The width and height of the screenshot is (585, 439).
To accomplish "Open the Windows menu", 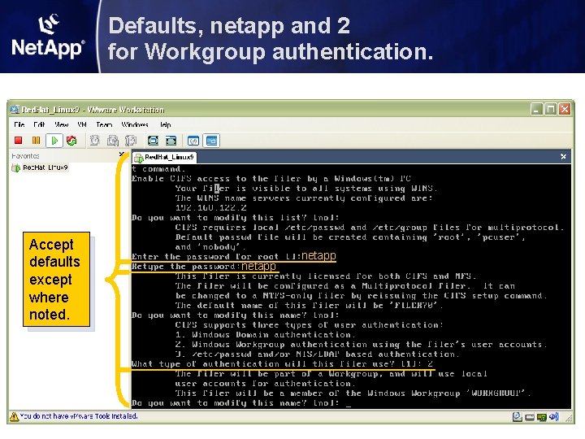I will pos(135,124).
